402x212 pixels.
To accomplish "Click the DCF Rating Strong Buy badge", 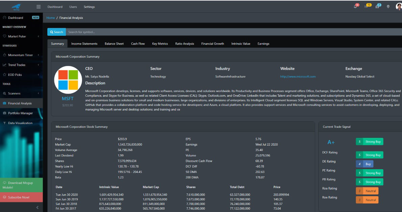I will (x=370, y=155).
